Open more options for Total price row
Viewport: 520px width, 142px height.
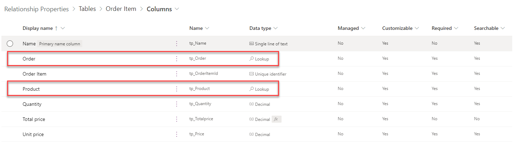[x=177, y=119]
